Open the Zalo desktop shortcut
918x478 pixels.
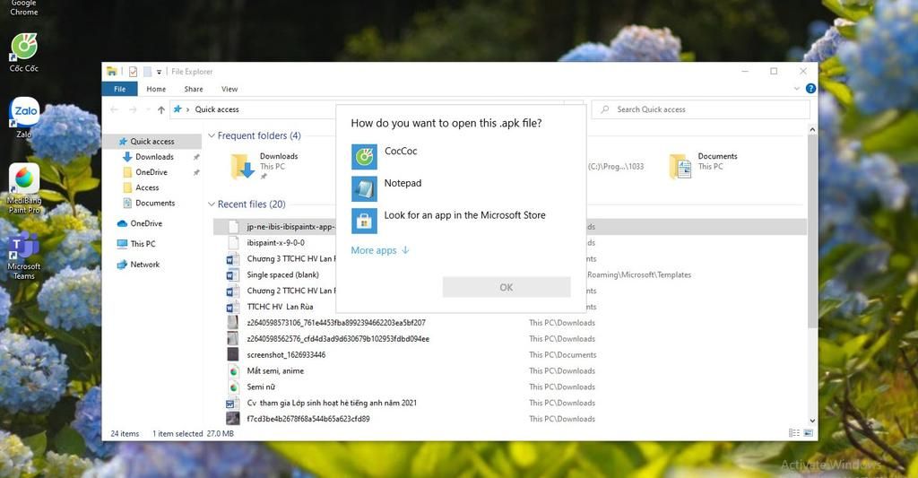click(24, 117)
